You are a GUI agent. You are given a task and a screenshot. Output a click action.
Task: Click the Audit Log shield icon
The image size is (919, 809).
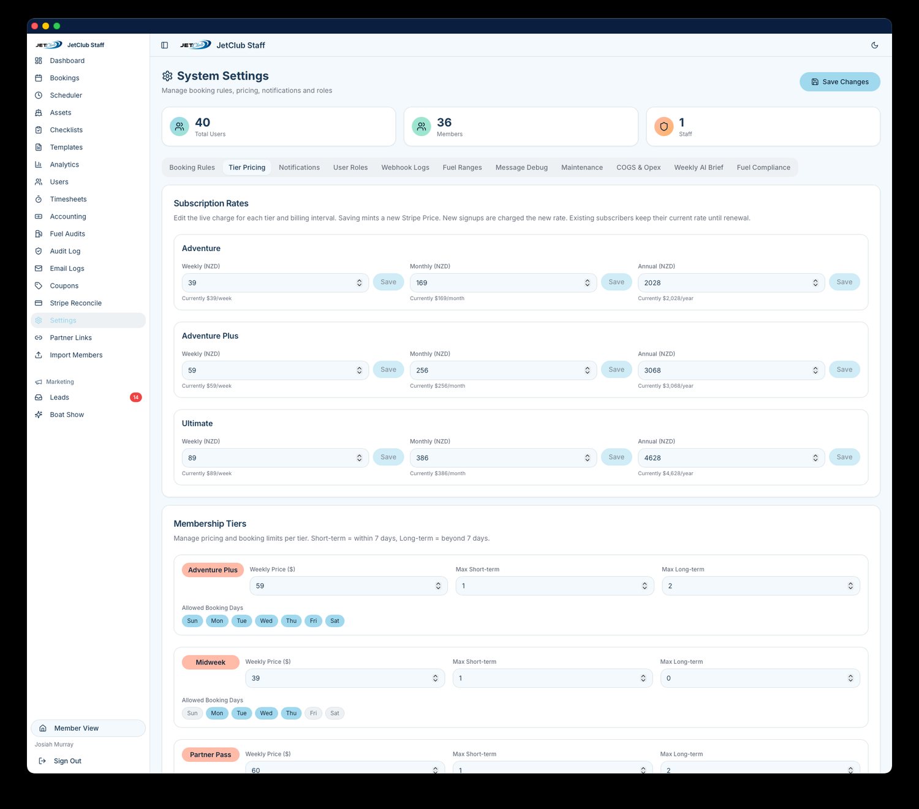[39, 251]
